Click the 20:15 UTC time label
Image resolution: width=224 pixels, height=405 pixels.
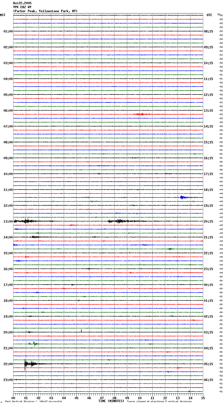208,222
